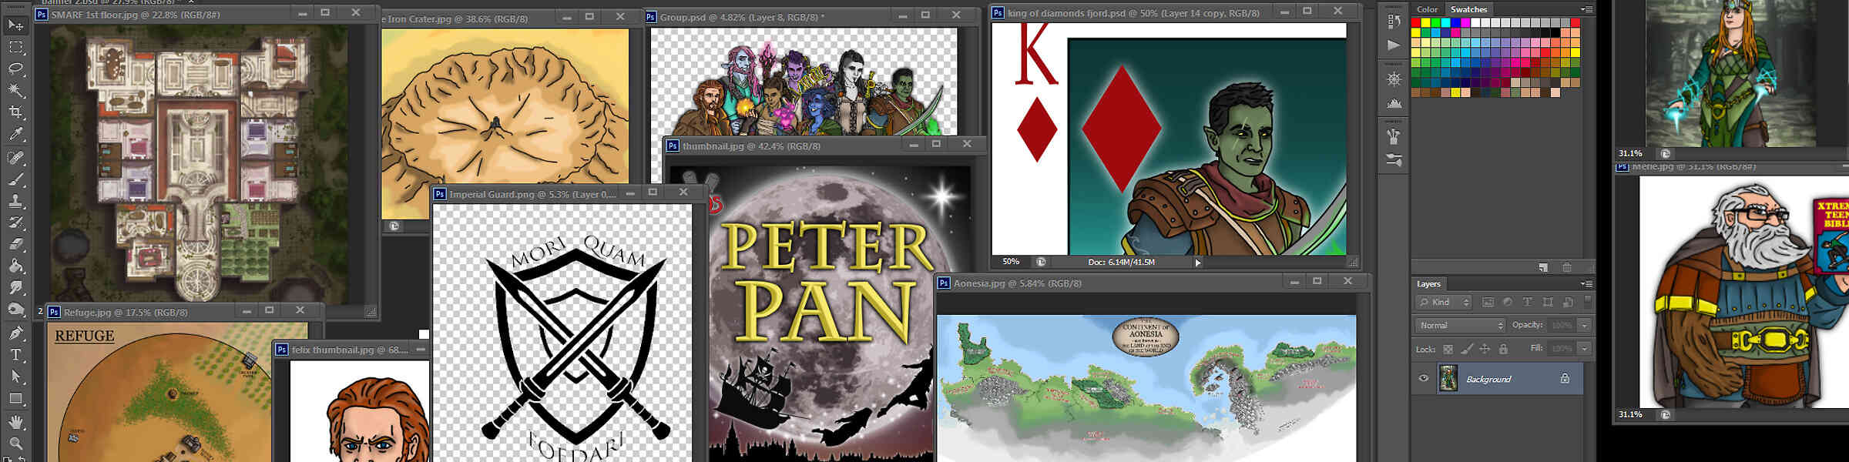Activate the Group.psd window title
1849x462 pixels.
pos(742,17)
